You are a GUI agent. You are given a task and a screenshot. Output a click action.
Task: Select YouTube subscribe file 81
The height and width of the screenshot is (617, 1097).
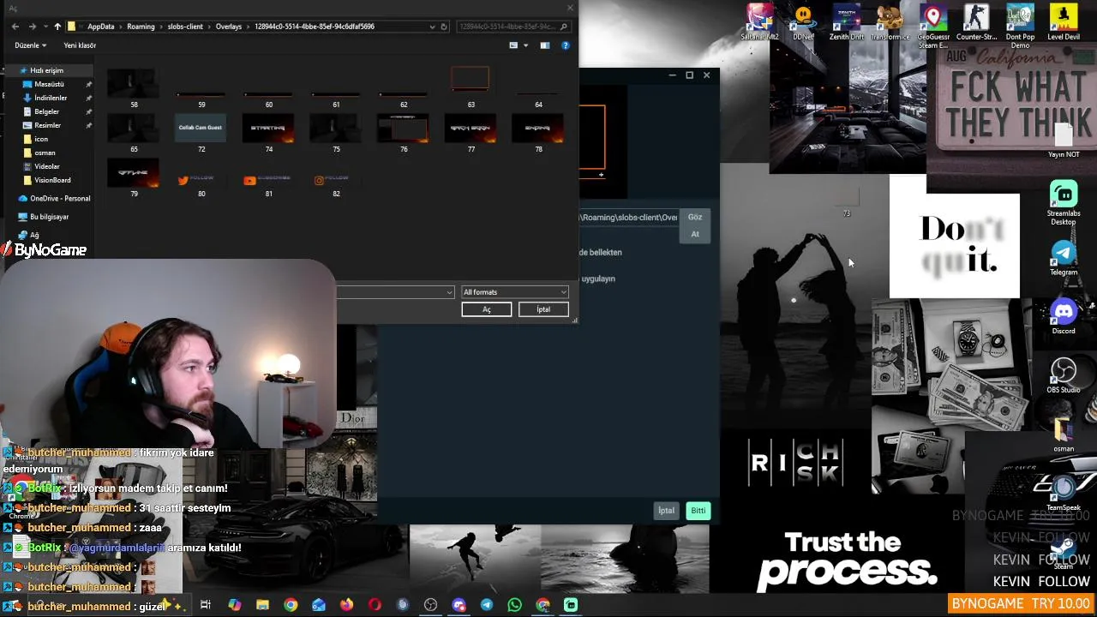pos(268,183)
